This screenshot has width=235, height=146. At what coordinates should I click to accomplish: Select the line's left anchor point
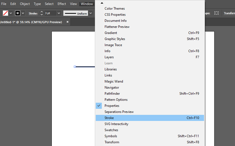click(x=75, y=67)
